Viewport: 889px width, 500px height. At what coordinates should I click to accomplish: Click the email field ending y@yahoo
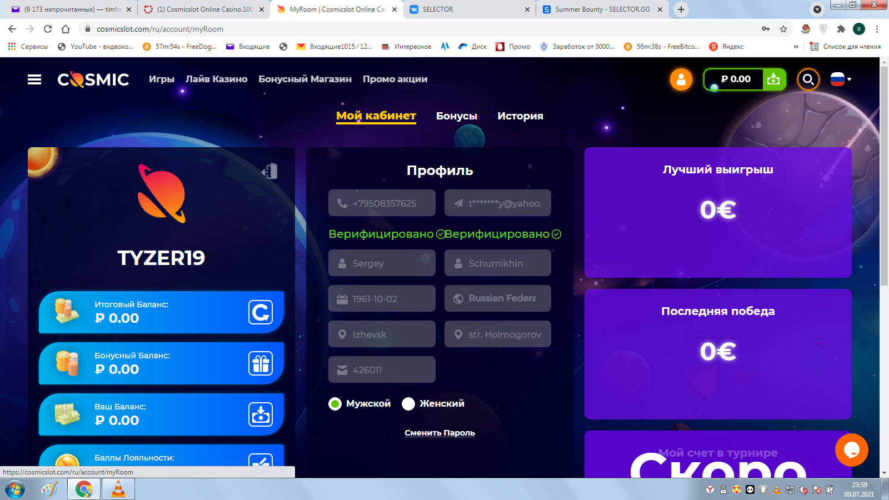(498, 203)
